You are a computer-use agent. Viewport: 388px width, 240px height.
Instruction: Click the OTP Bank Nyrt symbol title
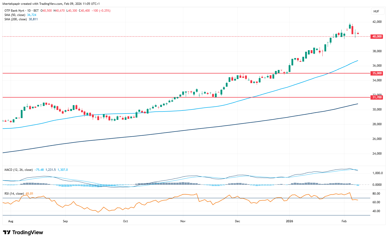pyautogui.click(x=15, y=11)
